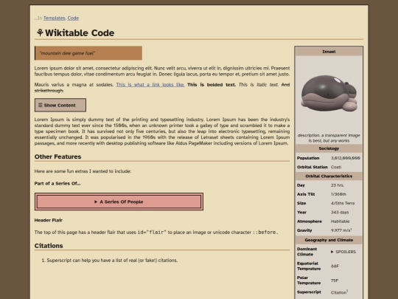The width and height of the screenshot is (398, 299).
Task: Expand the SPOILERS disclosure in Dominant Climate
Action: tap(343, 252)
